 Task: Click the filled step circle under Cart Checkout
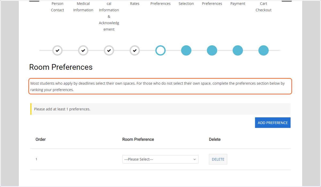click(x=263, y=50)
